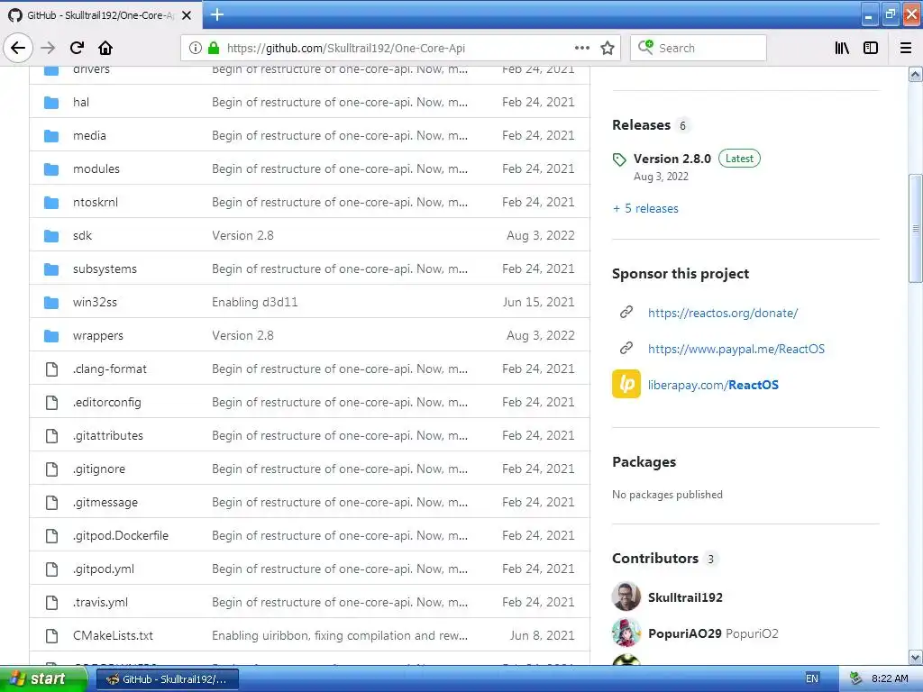The image size is (923, 692).
Task: Click the EN language indicator in the tray
Action: [x=812, y=679]
